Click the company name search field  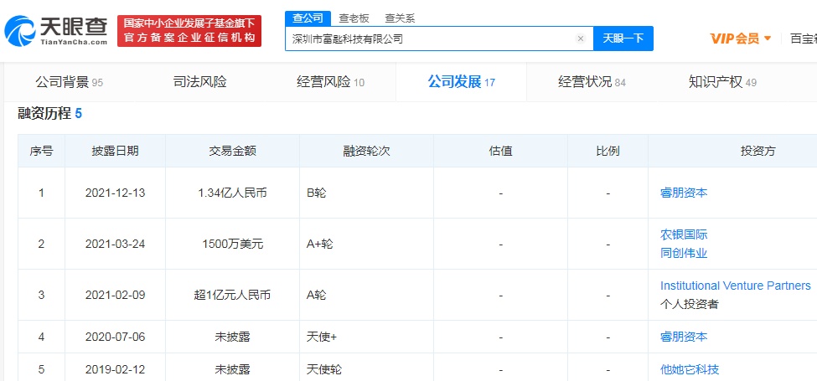[439, 39]
